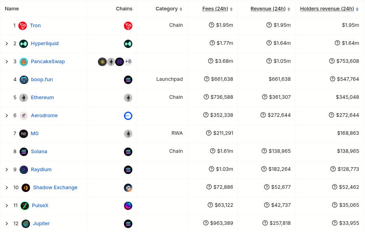Image resolution: width=365 pixels, height=232 pixels.
Task: Open the Solana protocol link
Action: coord(39,152)
